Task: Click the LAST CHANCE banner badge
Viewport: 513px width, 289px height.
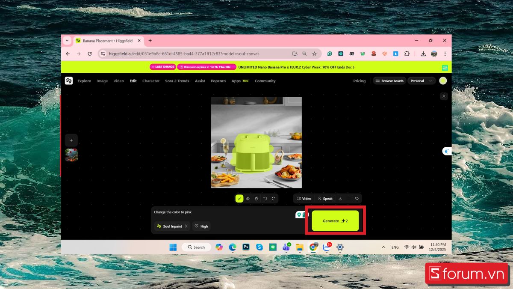Action: point(163,67)
